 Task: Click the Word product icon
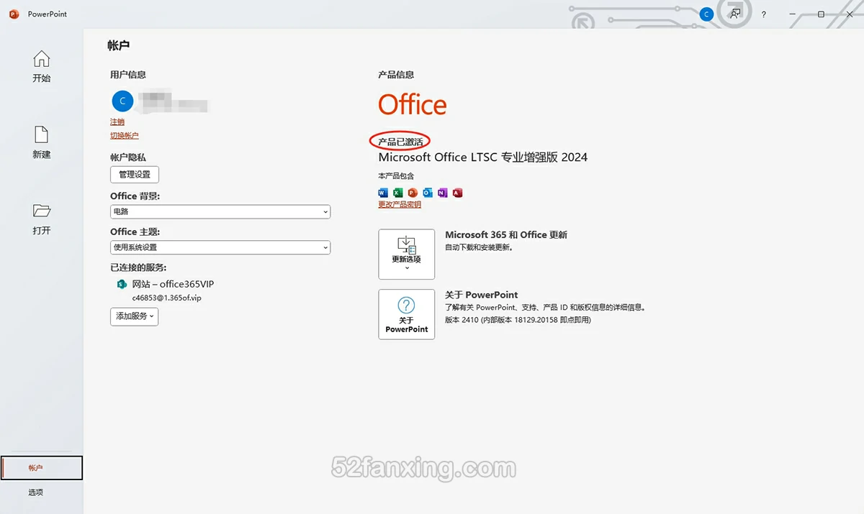383,193
